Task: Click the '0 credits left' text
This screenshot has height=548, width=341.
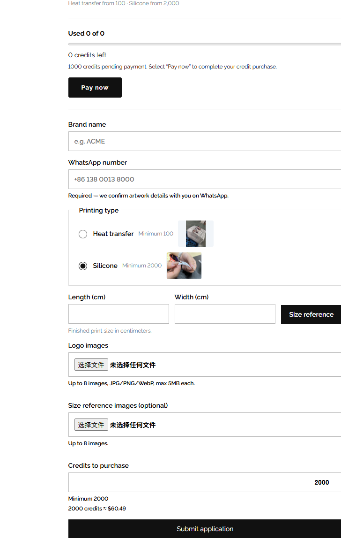Action: [87, 55]
